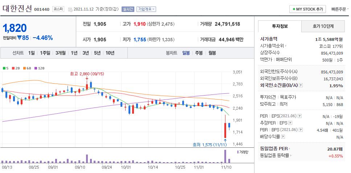The width and height of the screenshot is (351, 173).
Task: Click the 거래량 24,791,518 value
Action: [x=227, y=24]
